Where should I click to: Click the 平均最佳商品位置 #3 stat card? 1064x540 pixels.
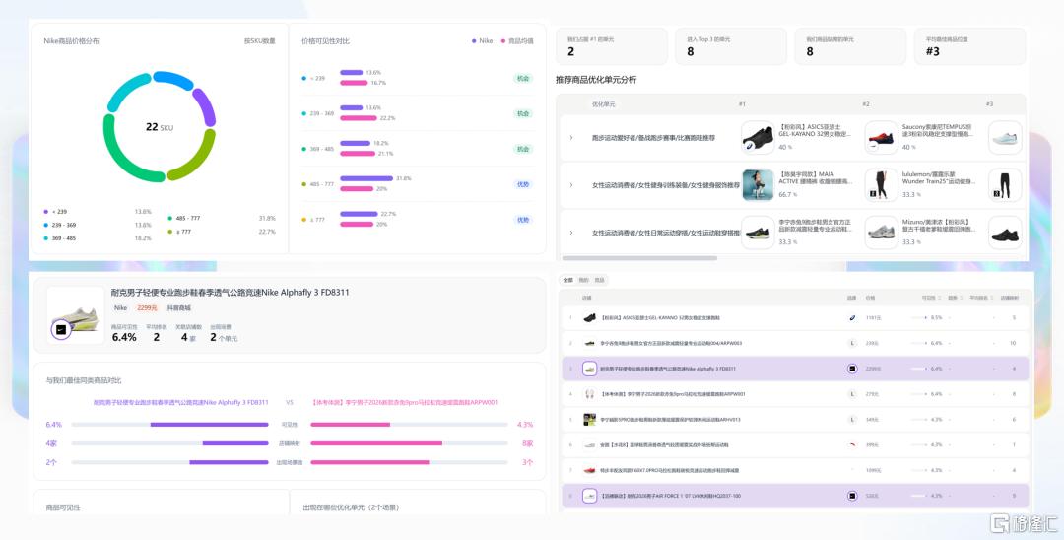[969, 46]
